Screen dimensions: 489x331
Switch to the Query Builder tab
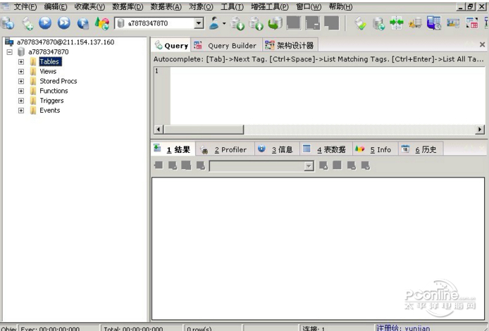tap(227, 46)
